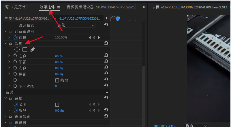Collapse the 音频 section with the triangle
The image size is (231, 127).
click(x=107, y=92)
